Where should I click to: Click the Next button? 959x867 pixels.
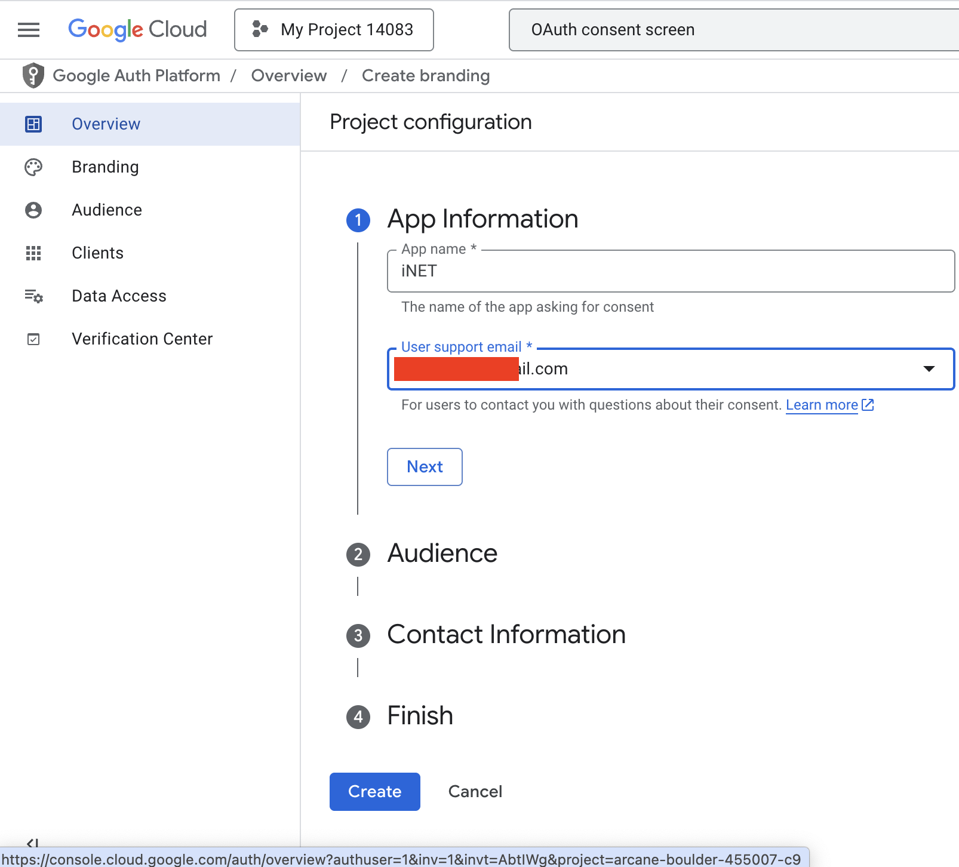pos(425,467)
